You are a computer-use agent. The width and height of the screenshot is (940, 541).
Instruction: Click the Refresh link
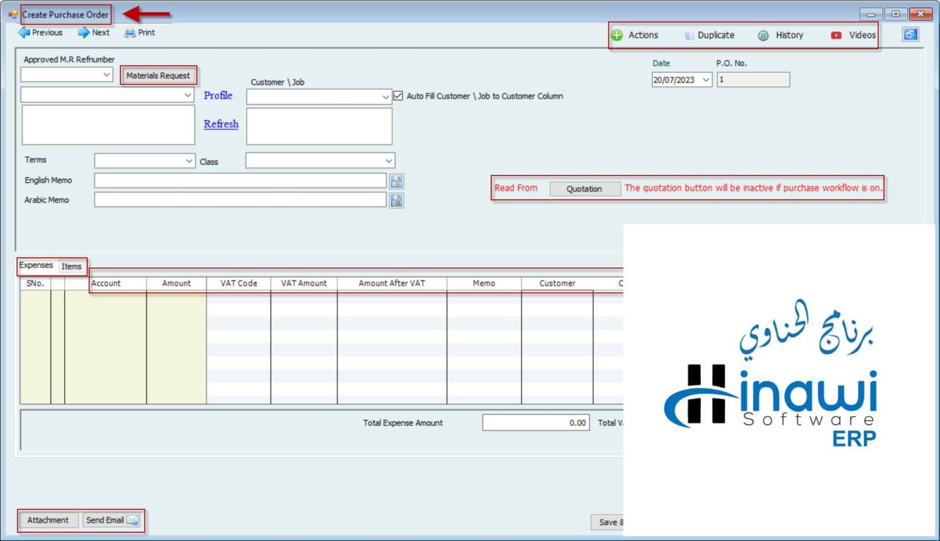click(x=221, y=124)
